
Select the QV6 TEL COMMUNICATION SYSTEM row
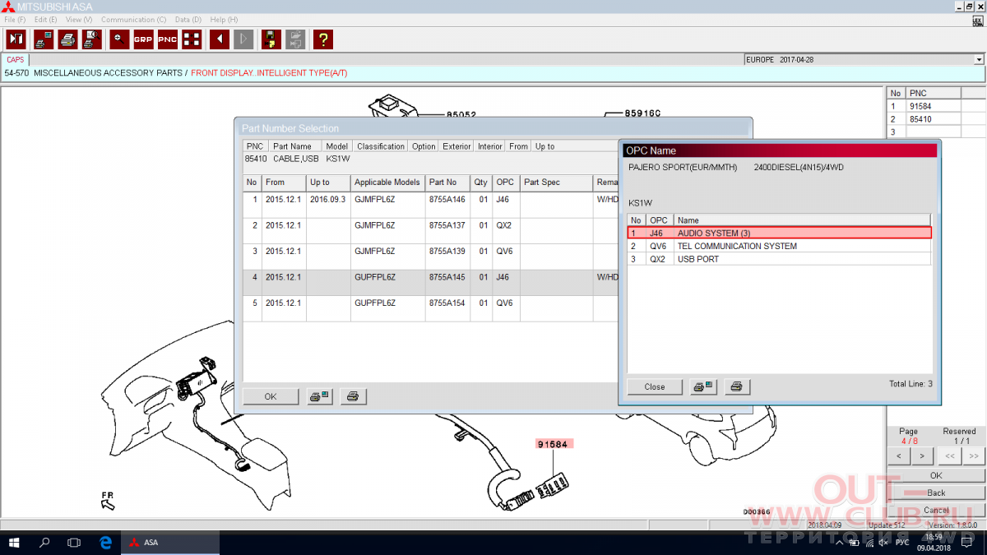(x=779, y=246)
